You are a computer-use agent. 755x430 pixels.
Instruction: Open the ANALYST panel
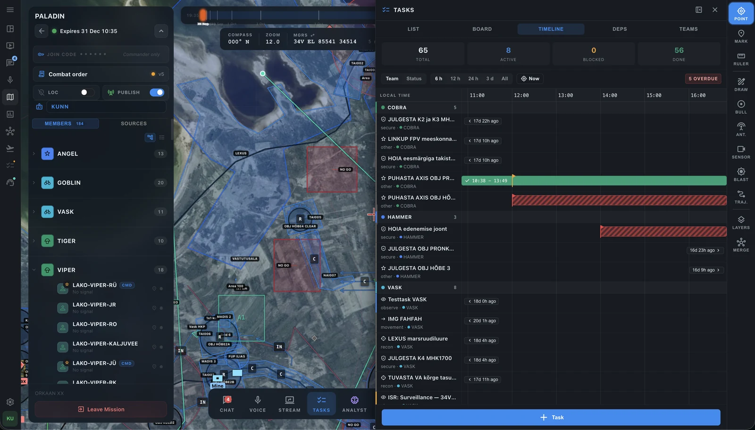354,404
